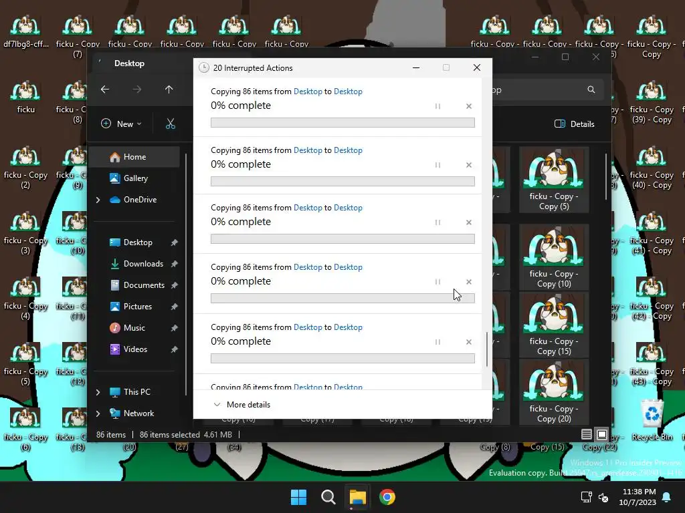
Task: Go back in File Explorer
Action: pyautogui.click(x=105, y=90)
